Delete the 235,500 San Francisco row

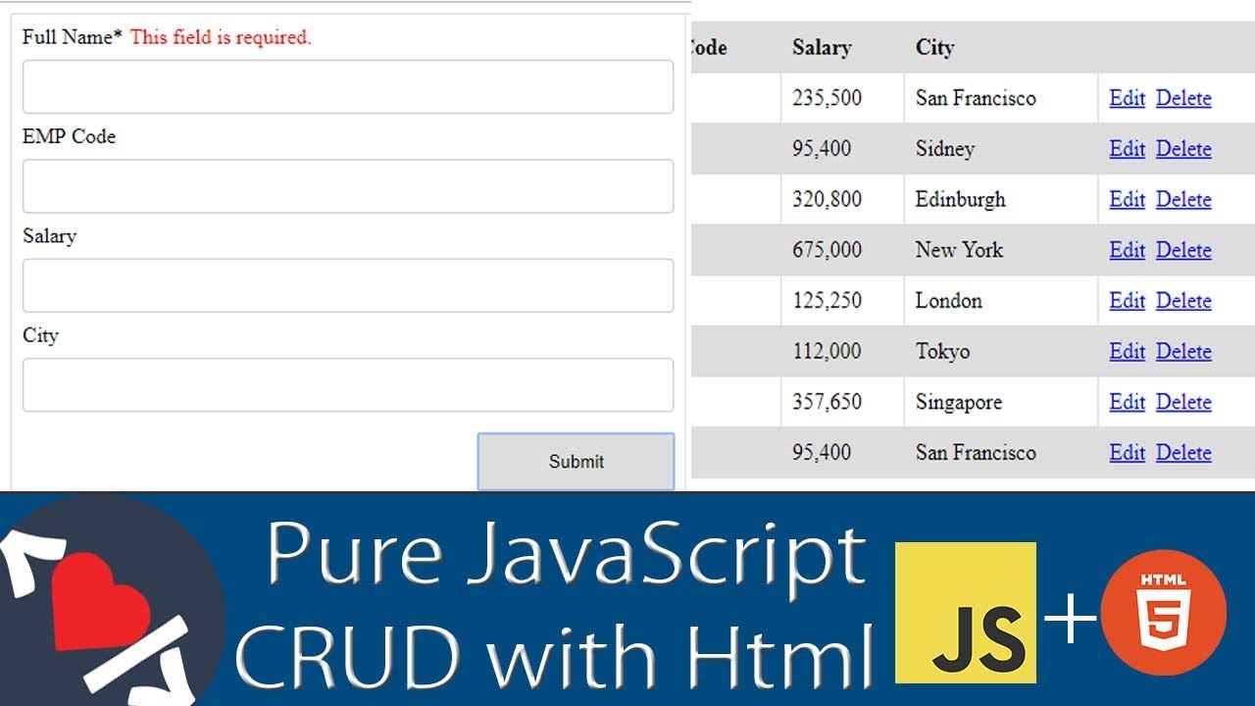(1183, 98)
